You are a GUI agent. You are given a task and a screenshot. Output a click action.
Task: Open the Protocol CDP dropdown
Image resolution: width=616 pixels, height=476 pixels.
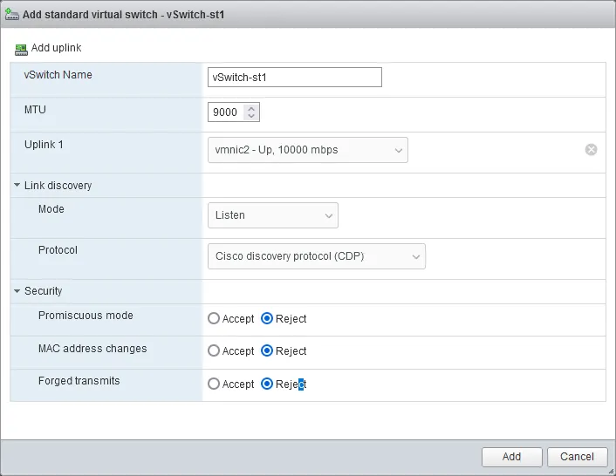pyautogui.click(x=316, y=256)
